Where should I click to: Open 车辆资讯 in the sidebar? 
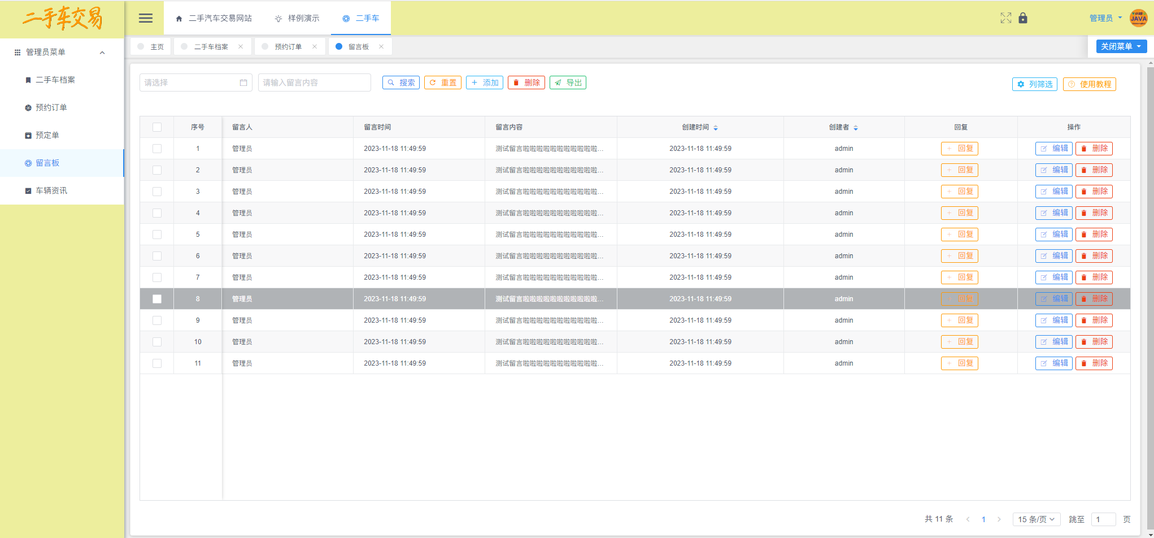coord(51,190)
